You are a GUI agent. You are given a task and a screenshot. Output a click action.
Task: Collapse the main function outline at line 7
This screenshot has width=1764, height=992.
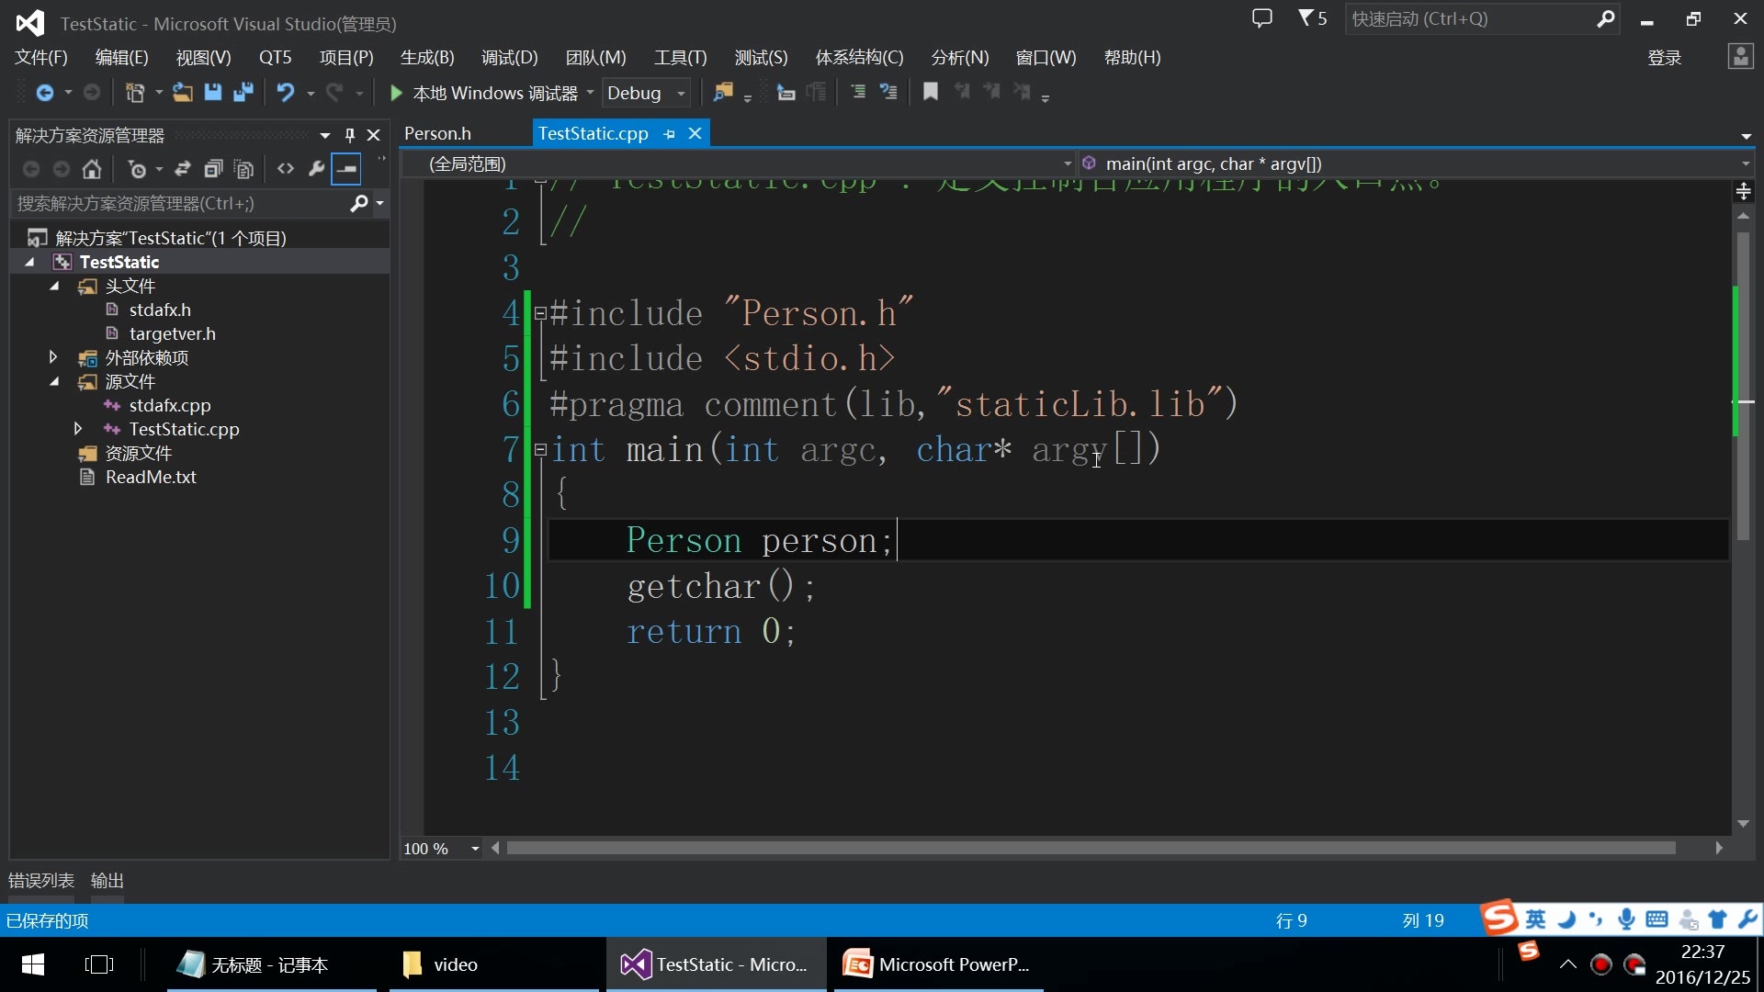540,450
